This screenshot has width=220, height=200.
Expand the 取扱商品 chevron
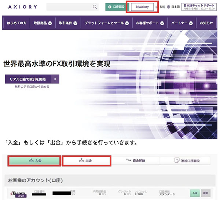point(50,23)
